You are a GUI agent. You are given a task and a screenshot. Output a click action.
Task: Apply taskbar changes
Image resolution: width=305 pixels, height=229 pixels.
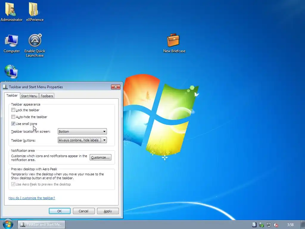pyautogui.click(x=108, y=211)
